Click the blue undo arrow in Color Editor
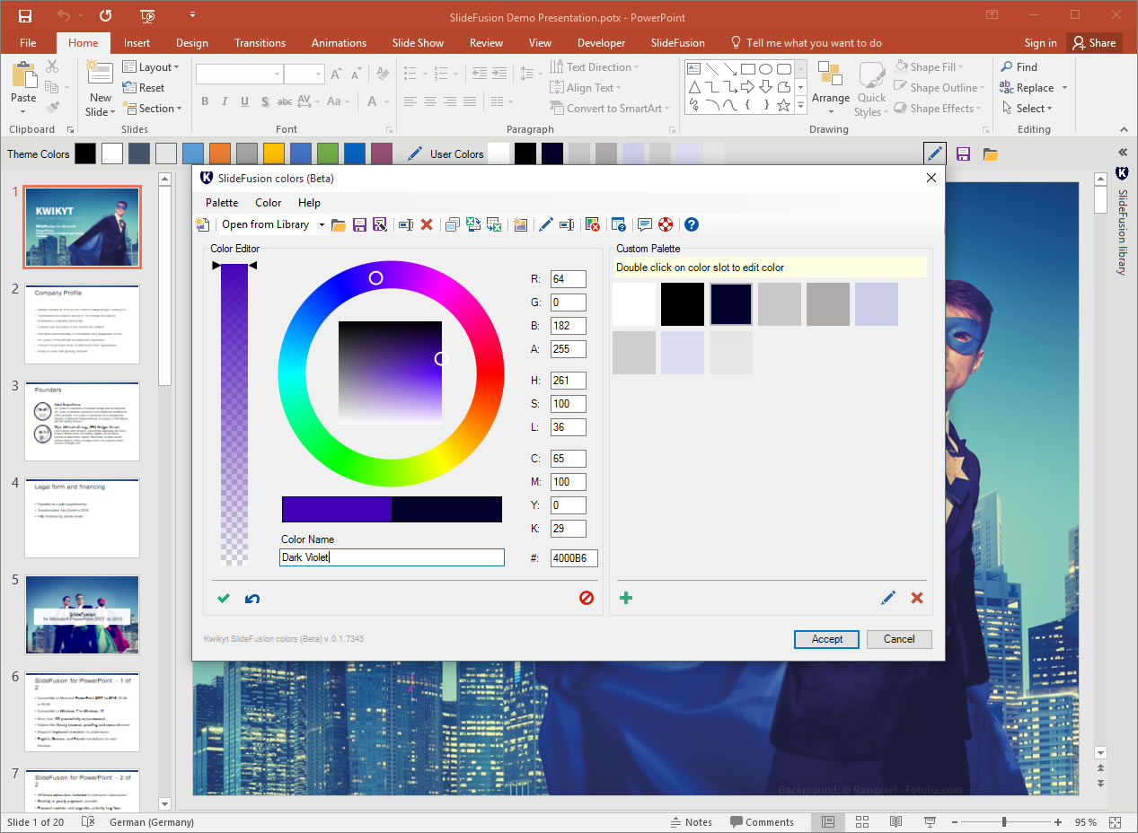Image resolution: width=1138 pixels, height=833 pixels. 252,599
